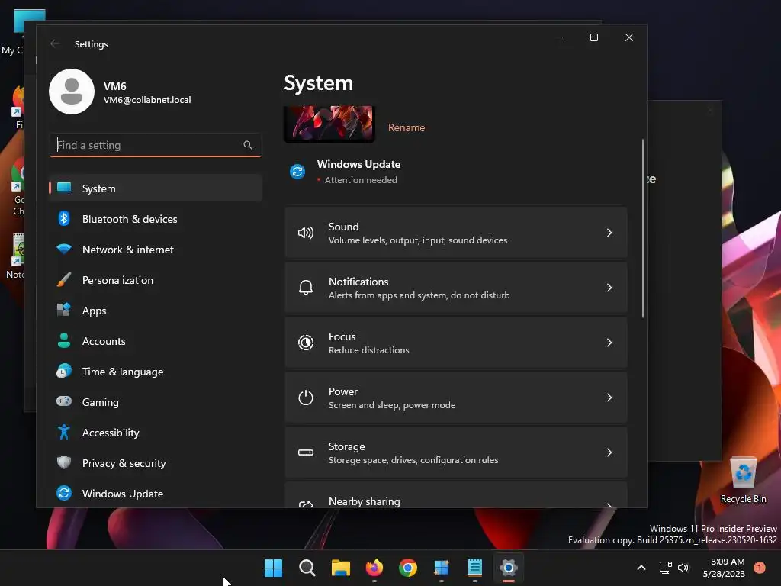Launch Firefox from the taskbar

pos(374,568)
